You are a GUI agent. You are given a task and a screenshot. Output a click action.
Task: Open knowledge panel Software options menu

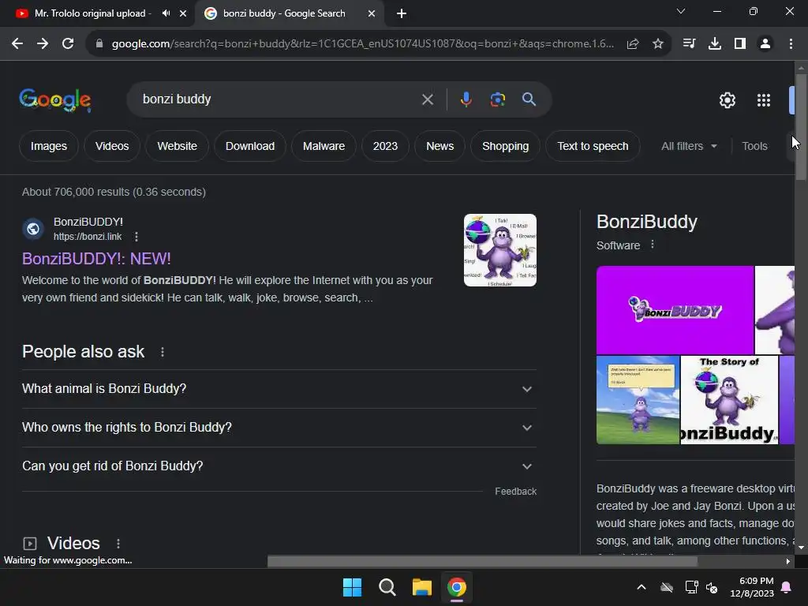653,245
